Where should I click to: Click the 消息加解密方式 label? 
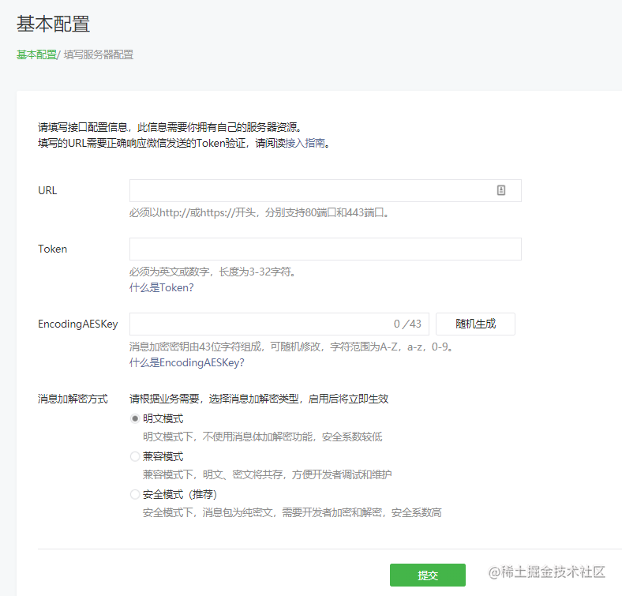[73, 399]
